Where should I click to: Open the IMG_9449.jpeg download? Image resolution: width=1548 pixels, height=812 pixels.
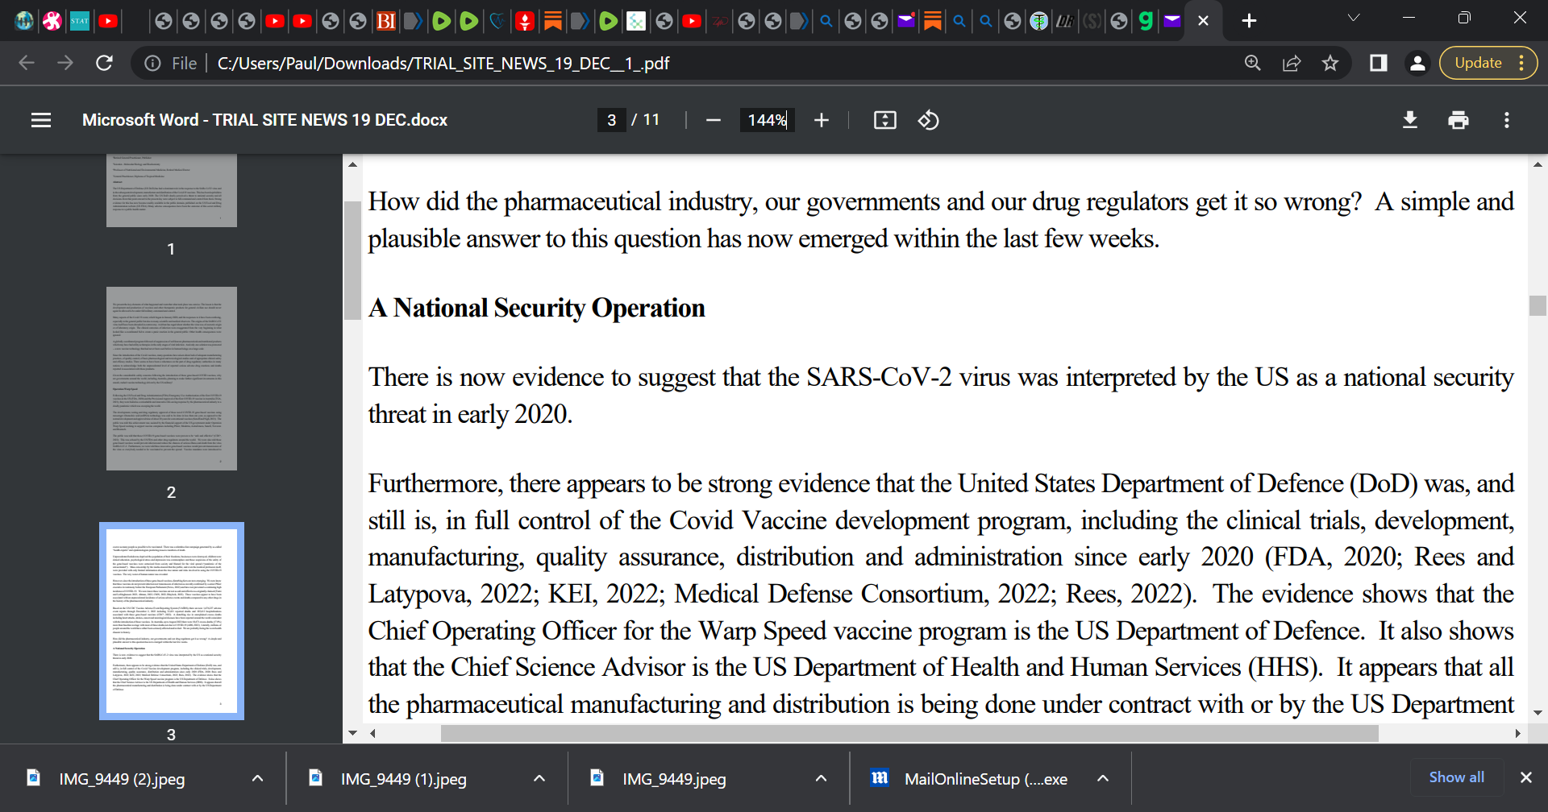tap(674, 779)
